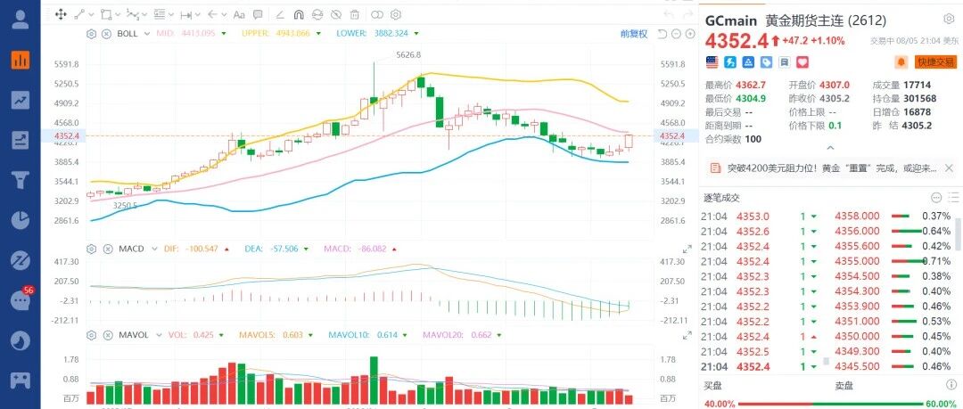Open the pie chart sidebar icon
Viewport: 963px width, 409px height.
pos(21,220)
